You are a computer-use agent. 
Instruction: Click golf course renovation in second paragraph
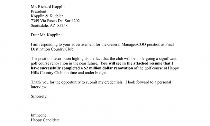click(x=50, y=63)
